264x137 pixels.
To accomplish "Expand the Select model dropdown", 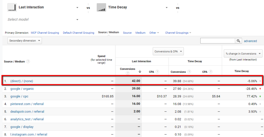I will coord(77,20).
